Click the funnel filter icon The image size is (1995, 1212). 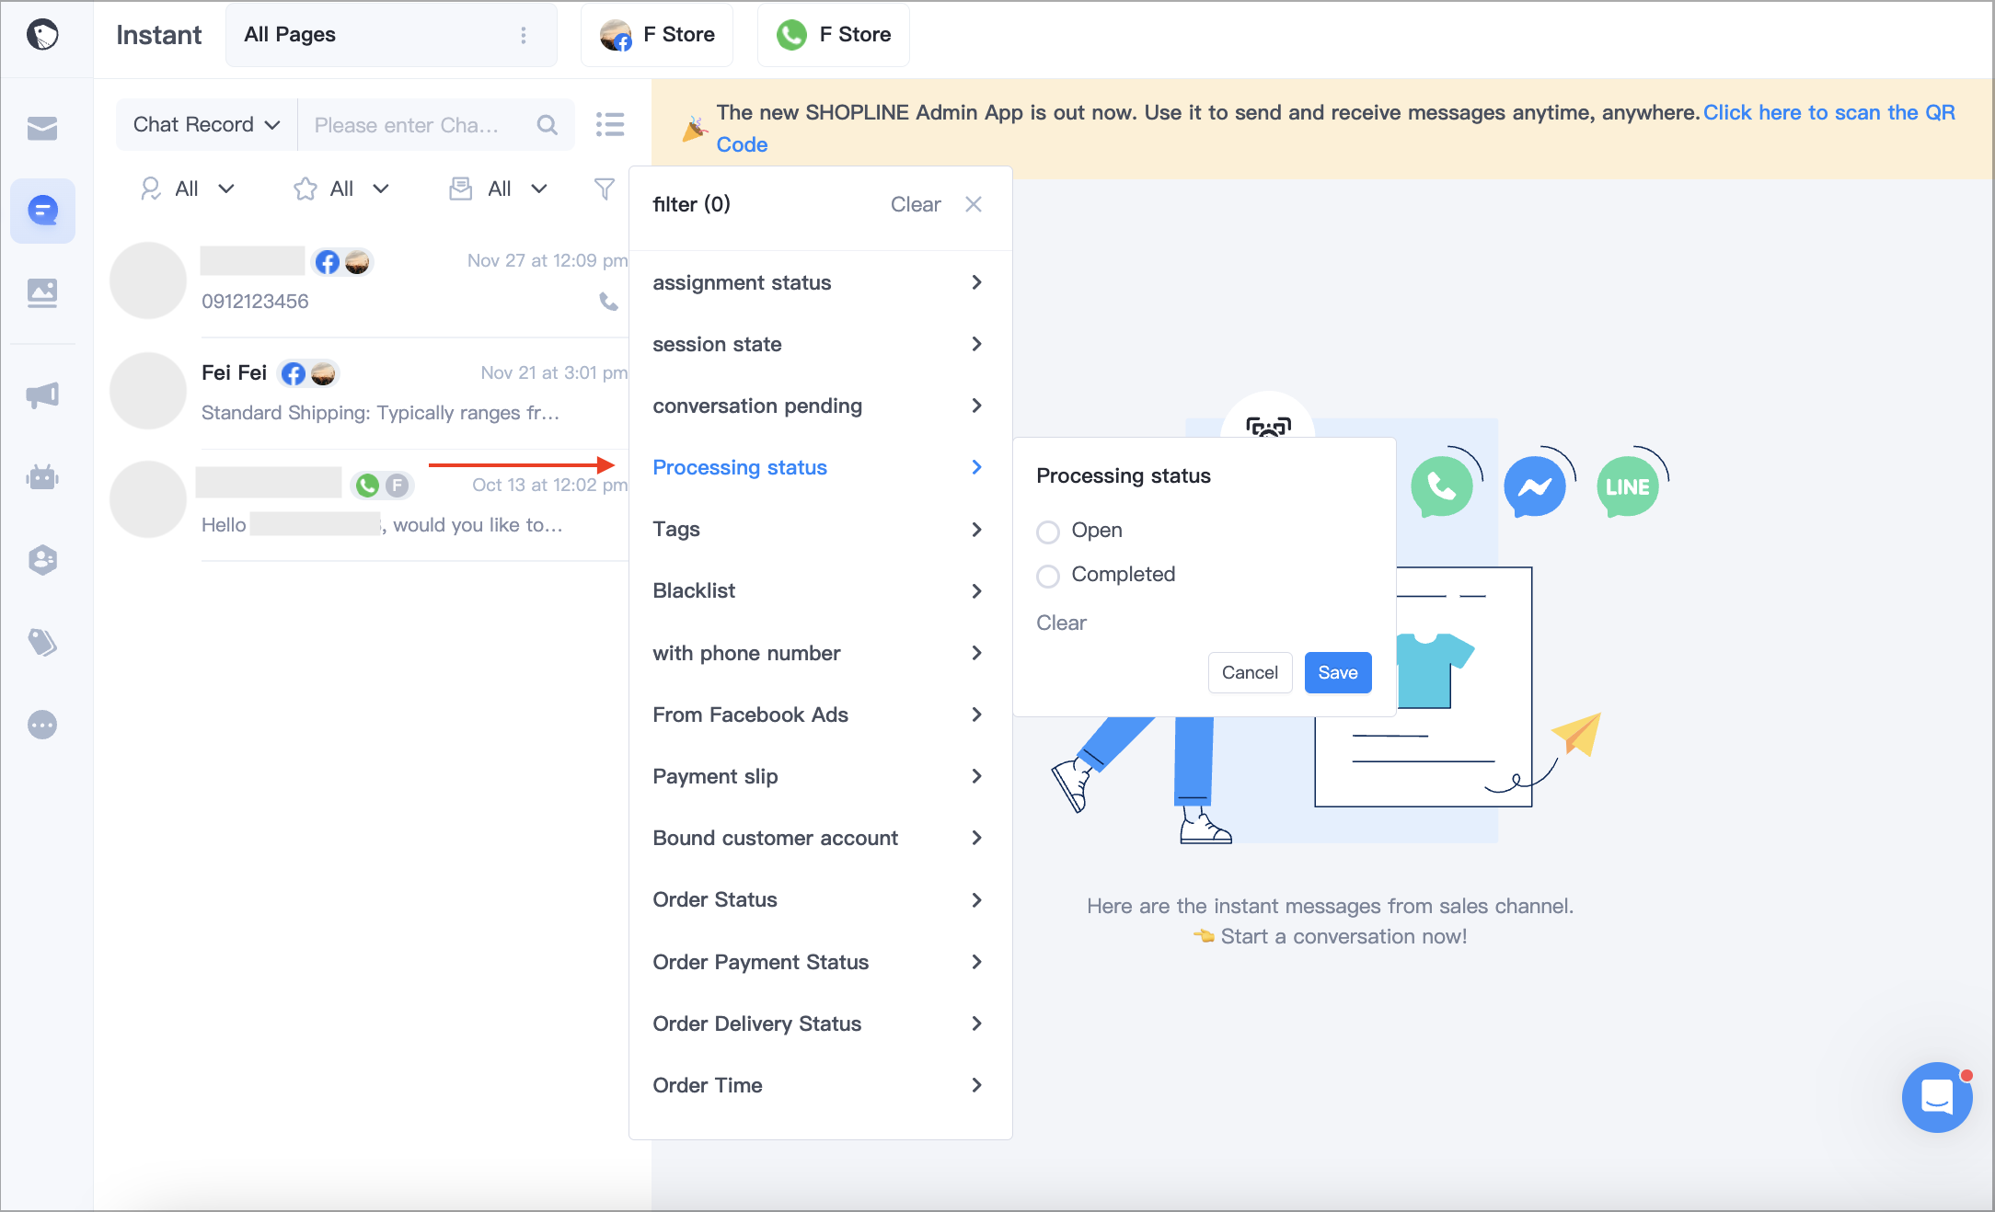coord(605,189)
